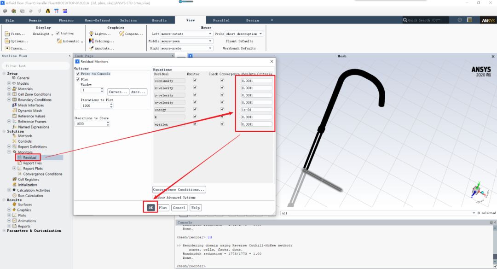Click the axis triad in graphics window
The width and height of the screenshot is (497, 269).
pos(479,191)
